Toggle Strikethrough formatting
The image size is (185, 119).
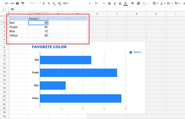coord(120,3)
